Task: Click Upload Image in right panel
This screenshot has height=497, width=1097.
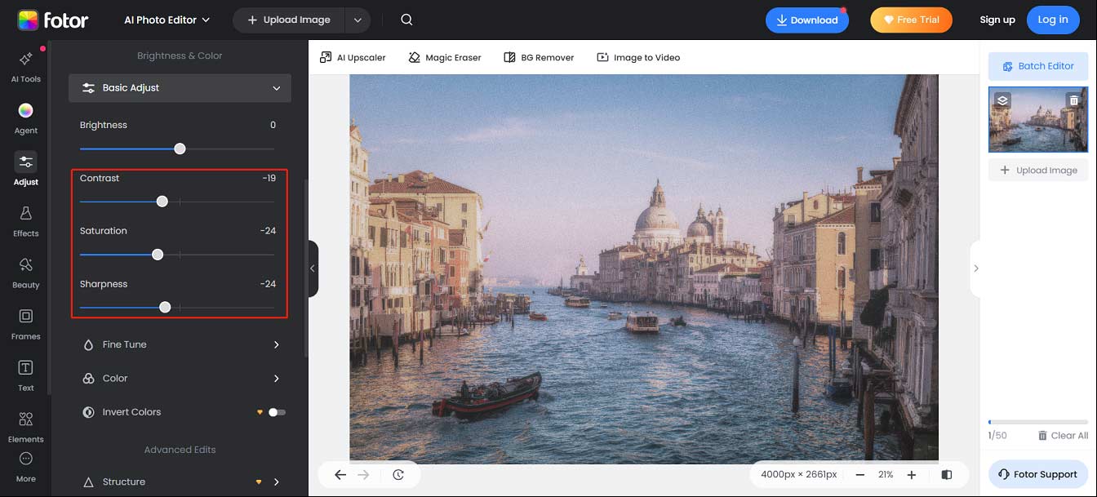Action: tap(1038, 170)
